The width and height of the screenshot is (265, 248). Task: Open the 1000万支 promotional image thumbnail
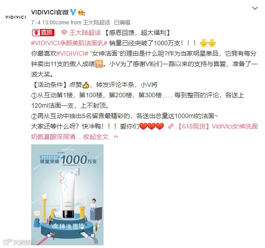coord(67,195)
